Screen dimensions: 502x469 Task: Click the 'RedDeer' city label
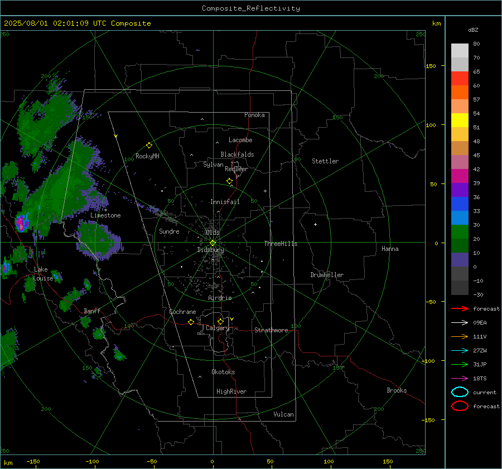point(236,169)
